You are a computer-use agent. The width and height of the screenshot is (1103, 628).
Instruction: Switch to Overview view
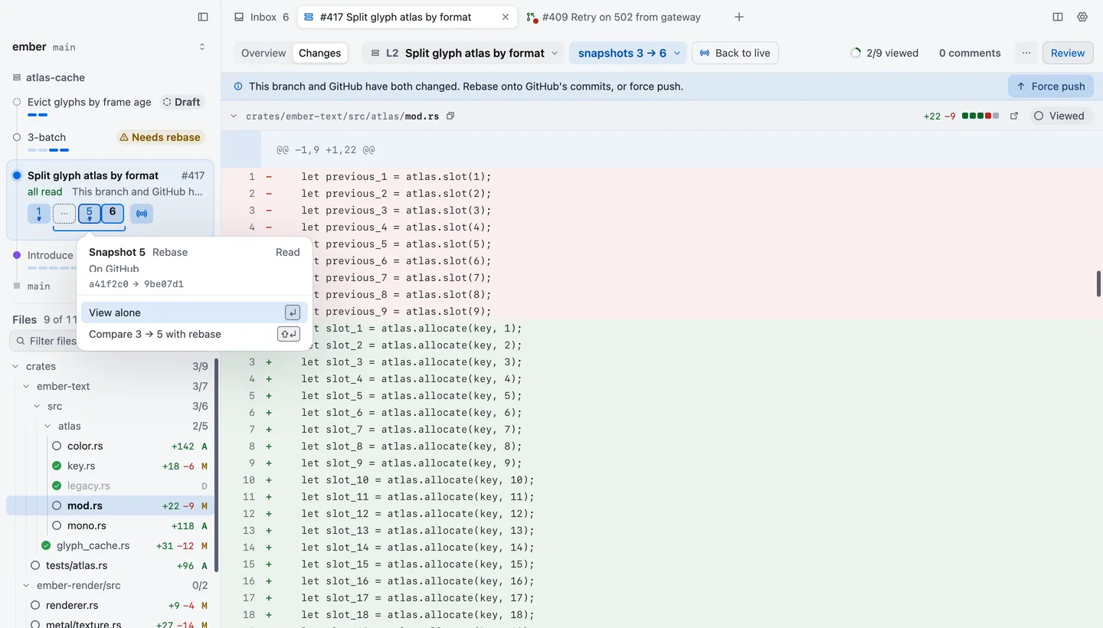(x=263, y=53)
